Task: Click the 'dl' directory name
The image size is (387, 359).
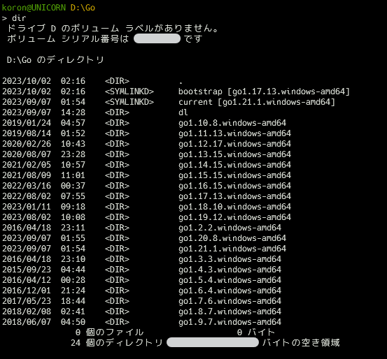Action: [x=183, y=112]
